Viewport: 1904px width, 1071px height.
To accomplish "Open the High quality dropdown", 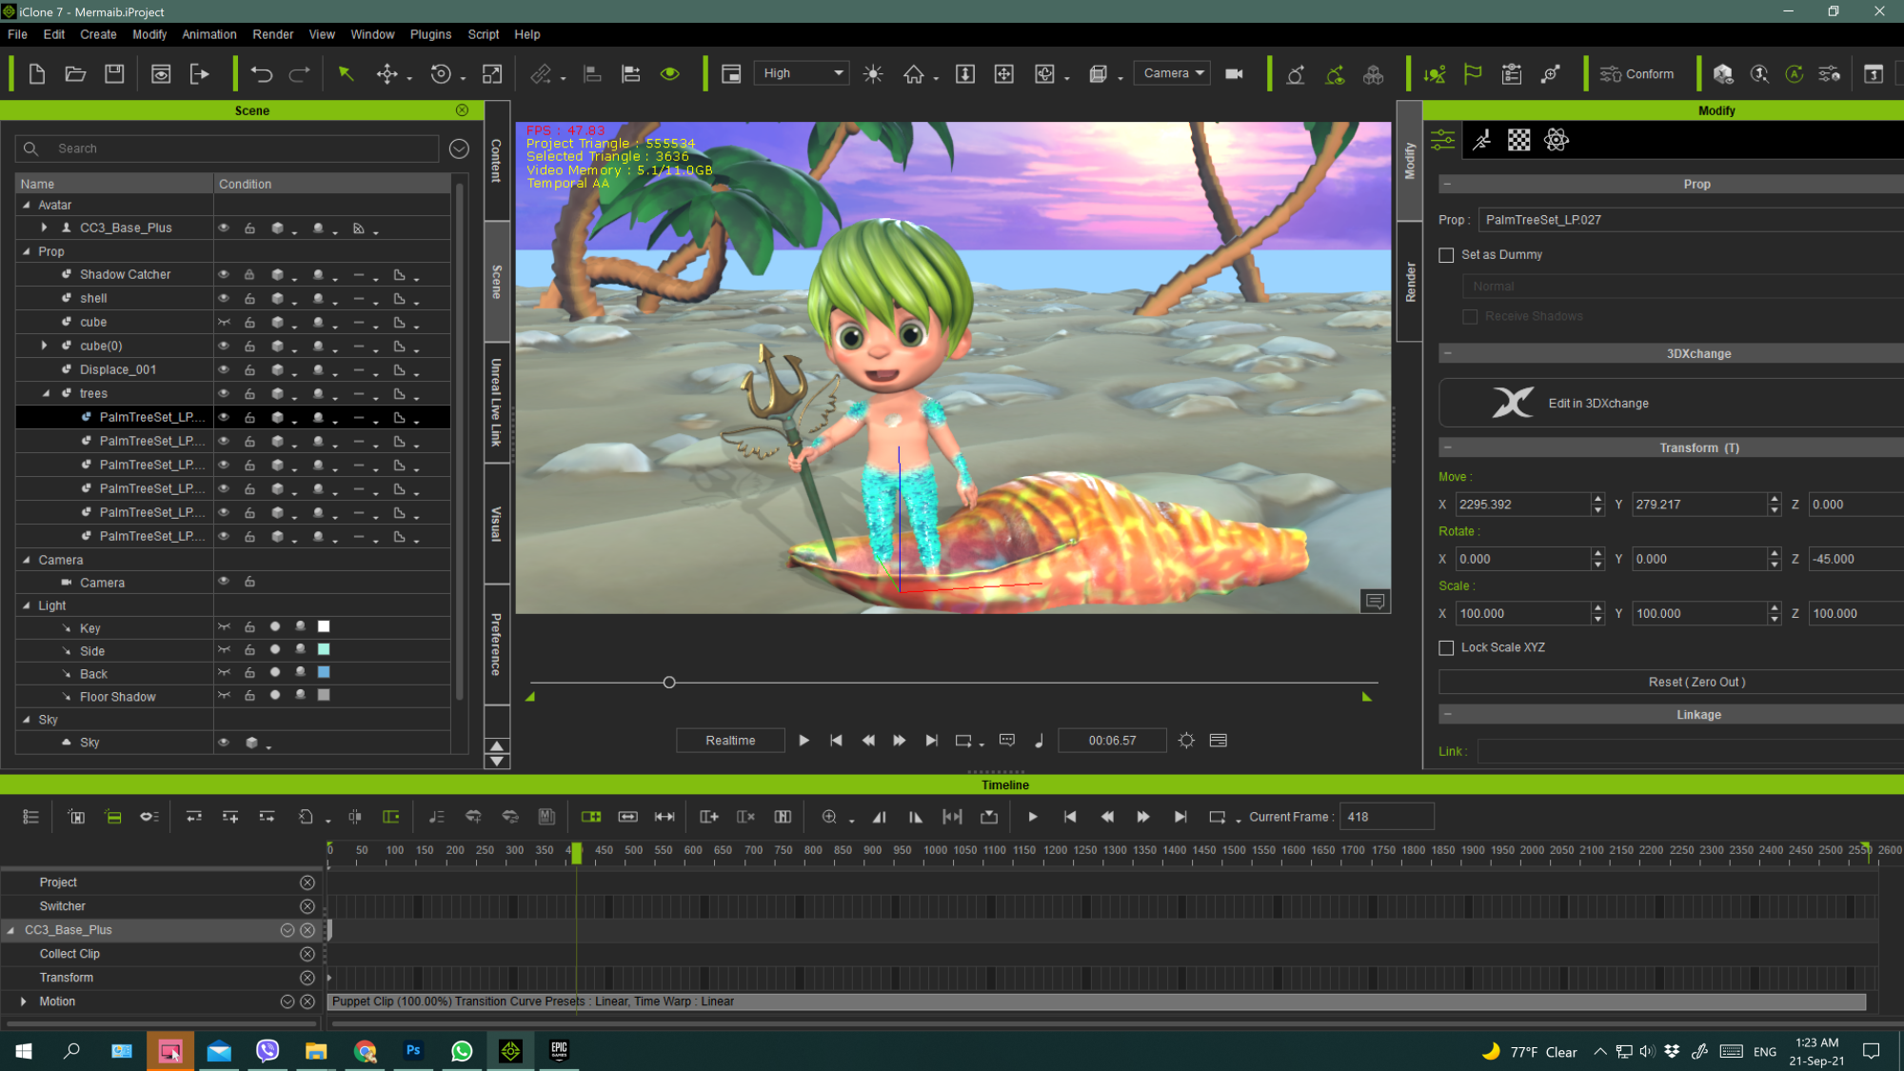I will [802, 73].
